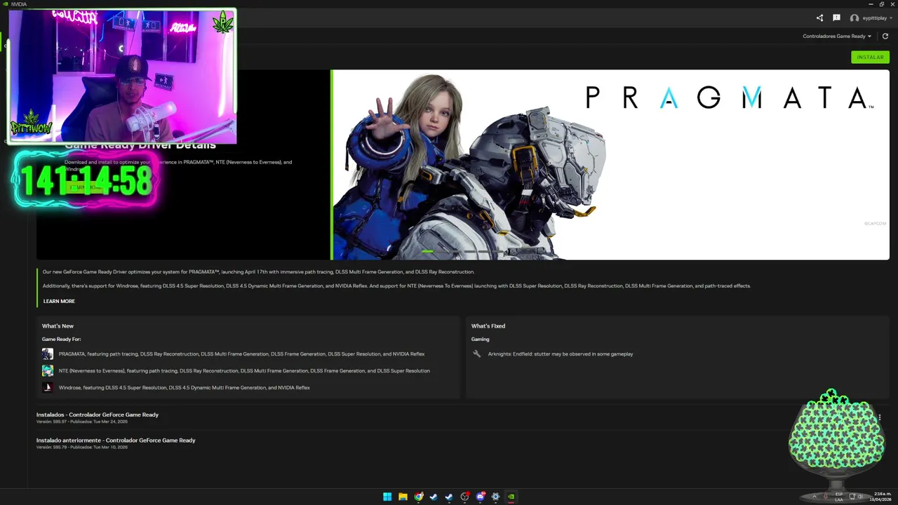Click the Game Ready For: label

coord(61,339)
